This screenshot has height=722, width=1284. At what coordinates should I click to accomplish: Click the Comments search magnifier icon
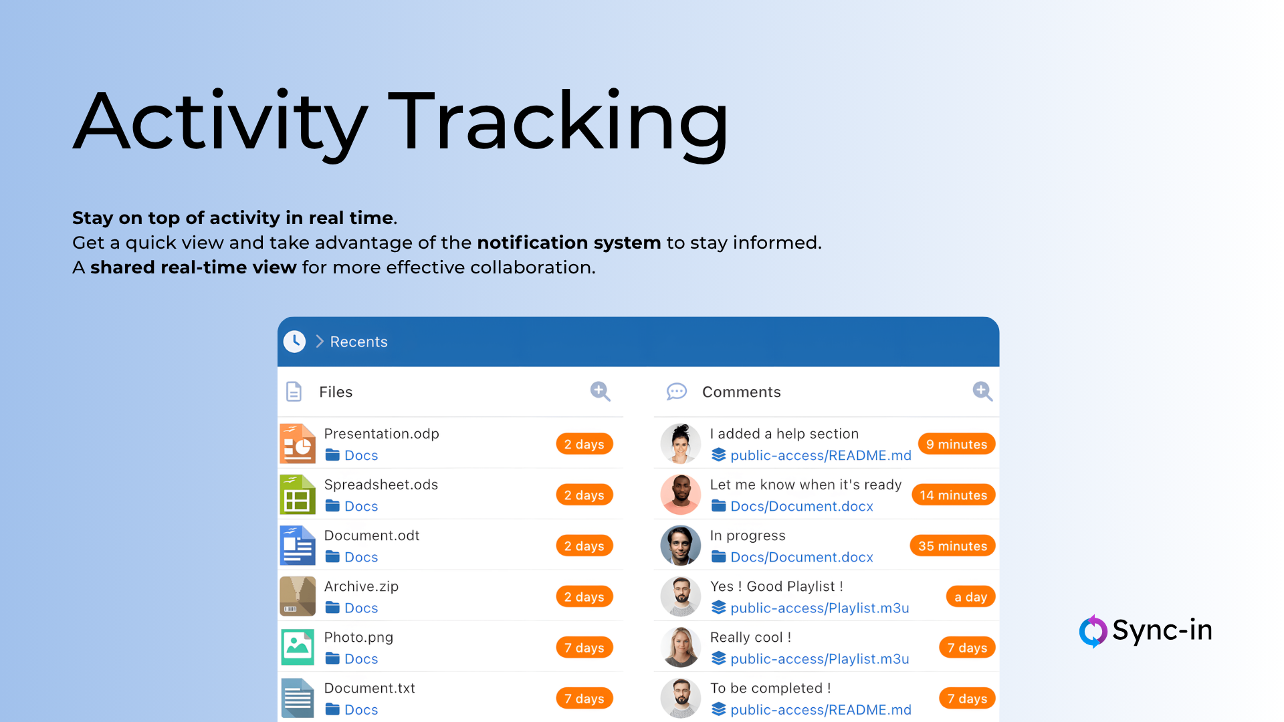coord(982,392)
